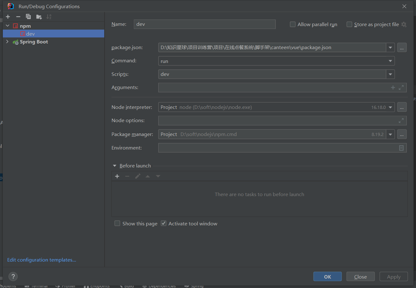416x288 pixels.
Task: Open Package manager dropdown
Action: 390,134
